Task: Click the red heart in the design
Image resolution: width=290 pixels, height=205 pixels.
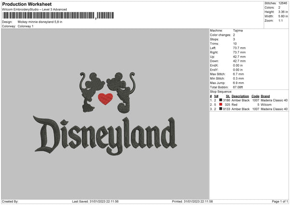Action: click(105, 99)
